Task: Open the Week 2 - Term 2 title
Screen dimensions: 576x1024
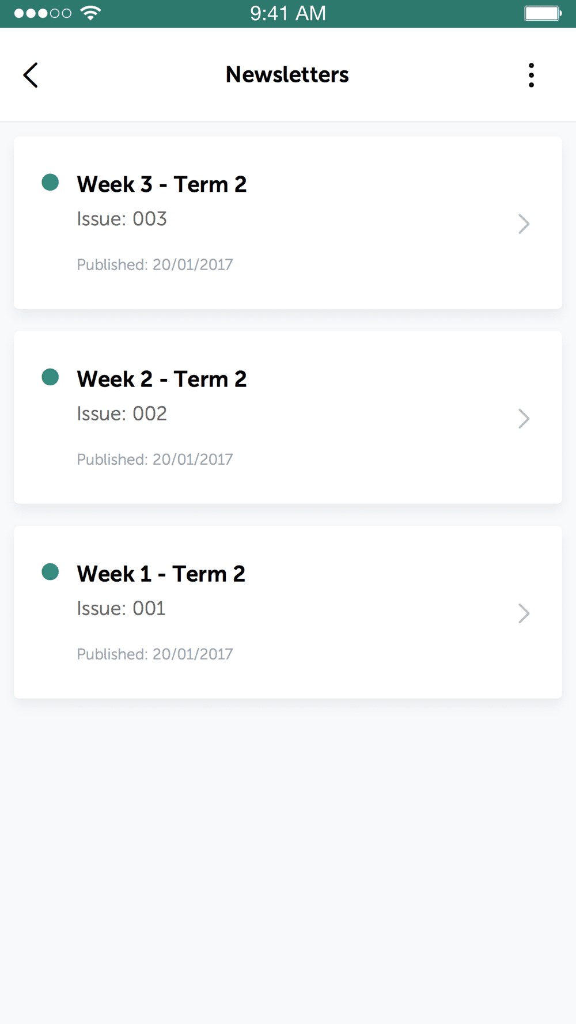Action: coord(162,379)
